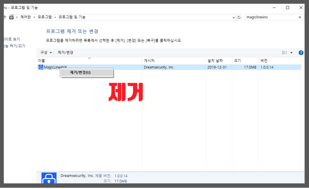Screen dimensions: 309x189
Task: Open the address bar history dropdown
Action: (234, 17)
